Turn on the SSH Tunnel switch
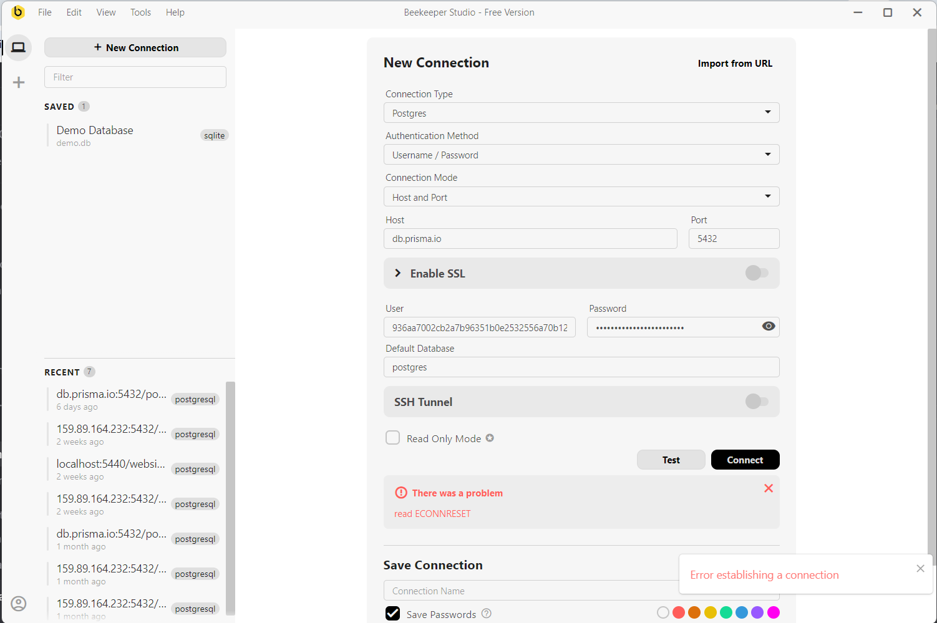The image size is (937, 623). tap(757, 402)
